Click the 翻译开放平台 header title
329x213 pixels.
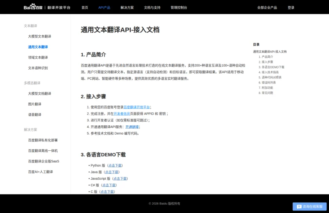click(x=59, y=7)
